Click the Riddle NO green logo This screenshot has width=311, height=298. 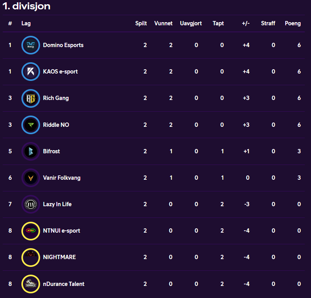31,125
